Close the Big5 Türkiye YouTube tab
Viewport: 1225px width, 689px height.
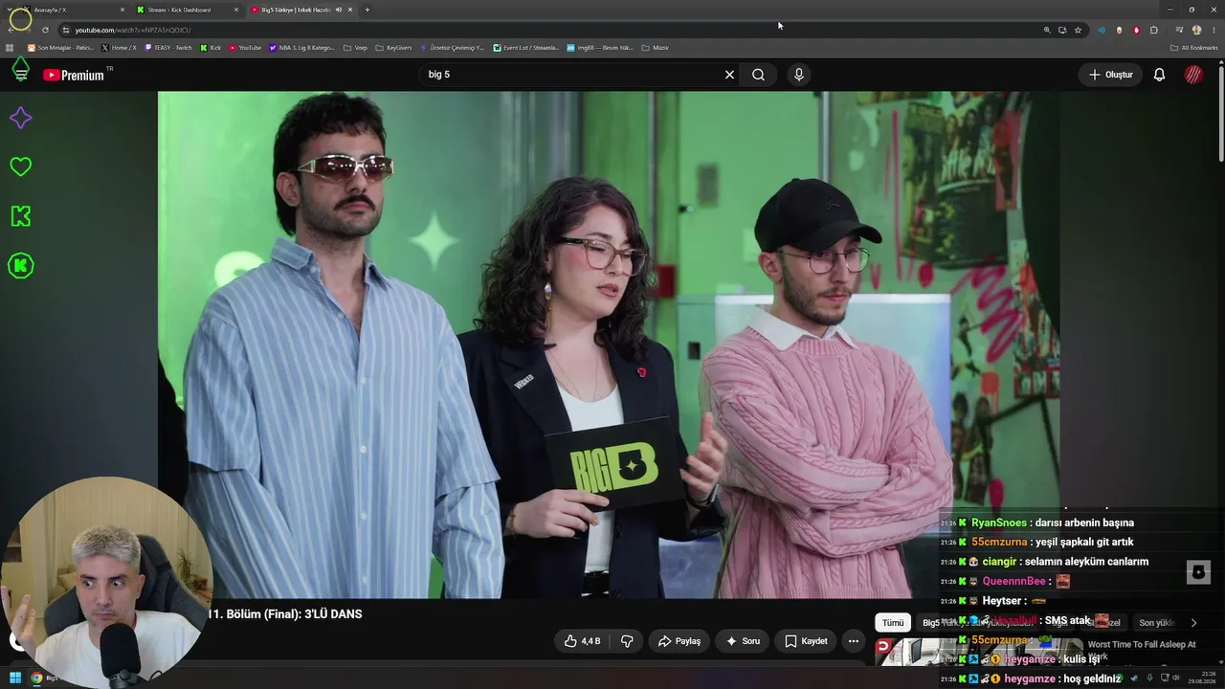[x=350, y=10]
